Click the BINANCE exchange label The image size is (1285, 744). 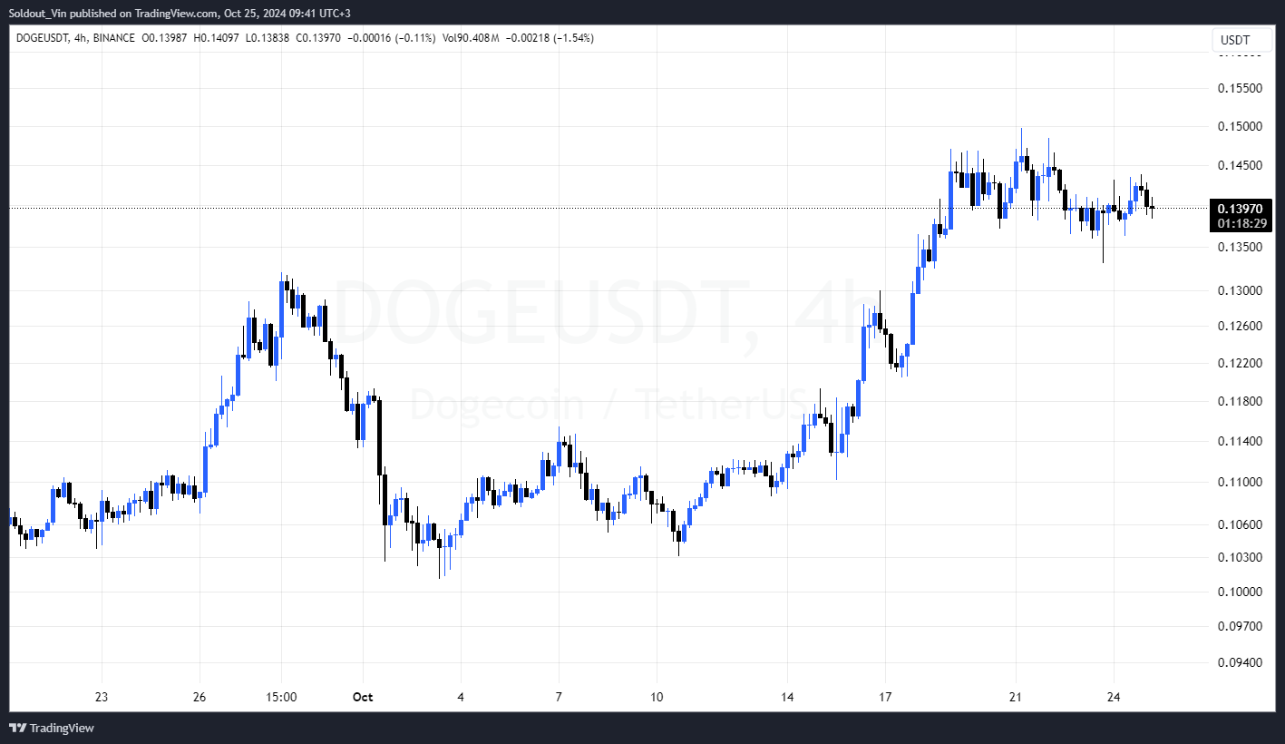coord(114,38)
